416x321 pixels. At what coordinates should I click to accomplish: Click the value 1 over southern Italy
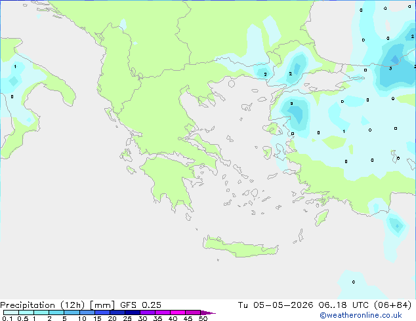click(15, 66)
